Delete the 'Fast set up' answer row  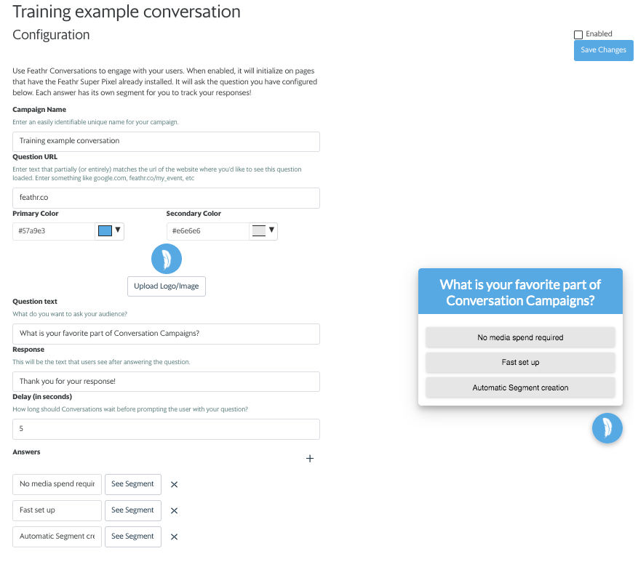[x=174, y=510]
